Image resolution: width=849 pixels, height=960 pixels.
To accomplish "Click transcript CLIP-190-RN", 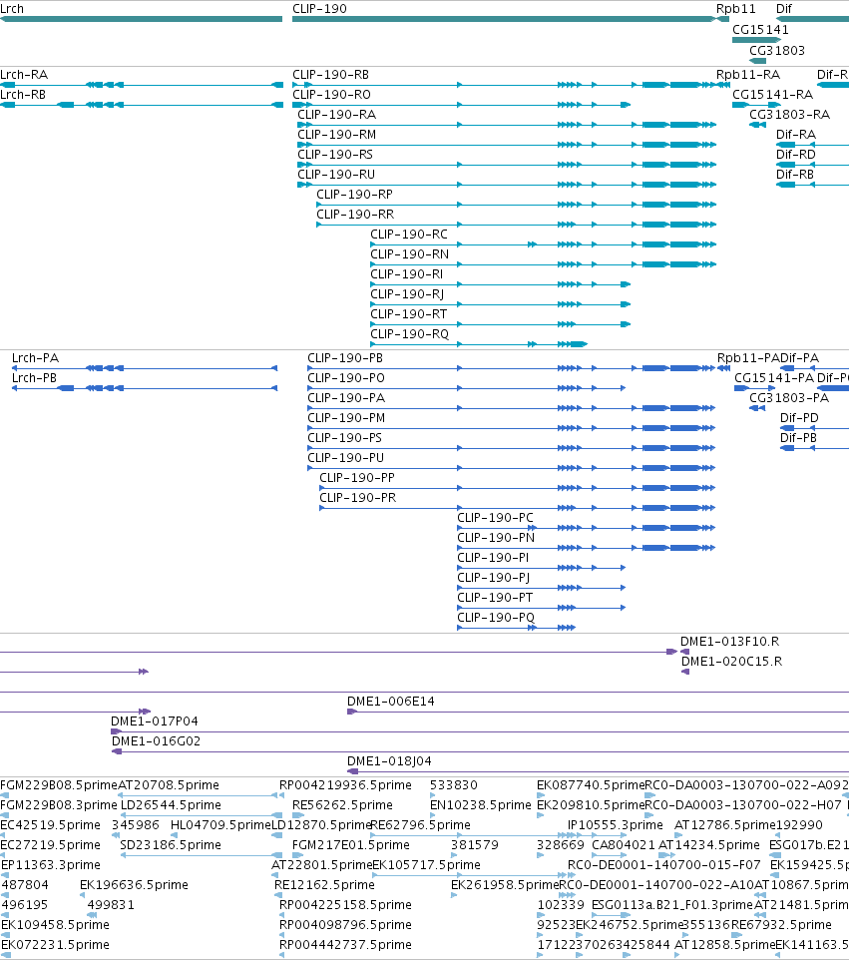I will (409, 254).
